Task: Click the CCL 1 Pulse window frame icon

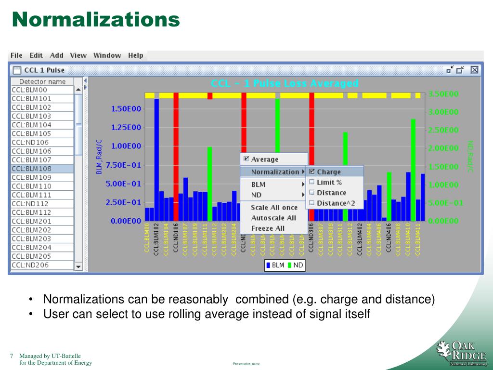Action: 17,70
